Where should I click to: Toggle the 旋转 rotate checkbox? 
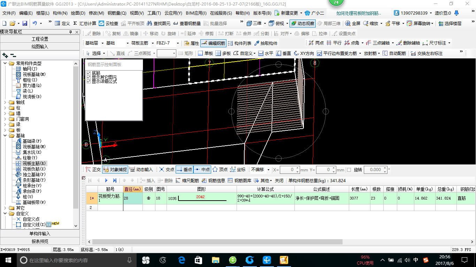(x=349, y=170)
